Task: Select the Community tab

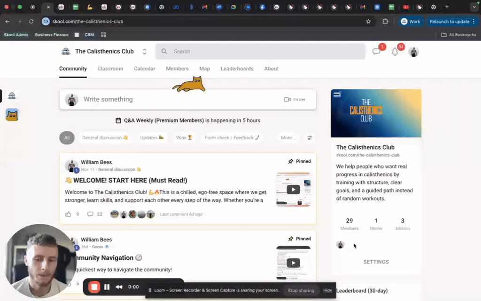Action: point(73,69)
